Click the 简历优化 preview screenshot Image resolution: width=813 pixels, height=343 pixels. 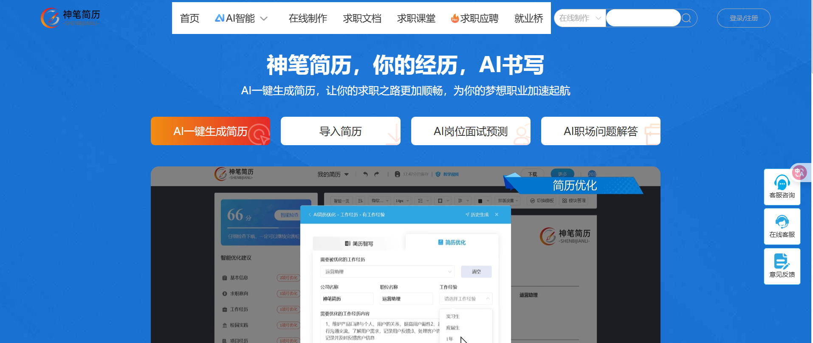(406, 255)
